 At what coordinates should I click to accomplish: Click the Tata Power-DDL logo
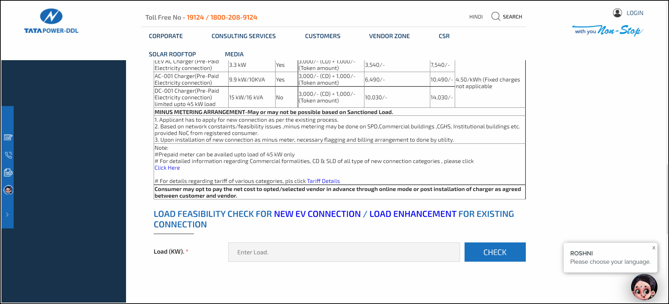pos(51,21)
